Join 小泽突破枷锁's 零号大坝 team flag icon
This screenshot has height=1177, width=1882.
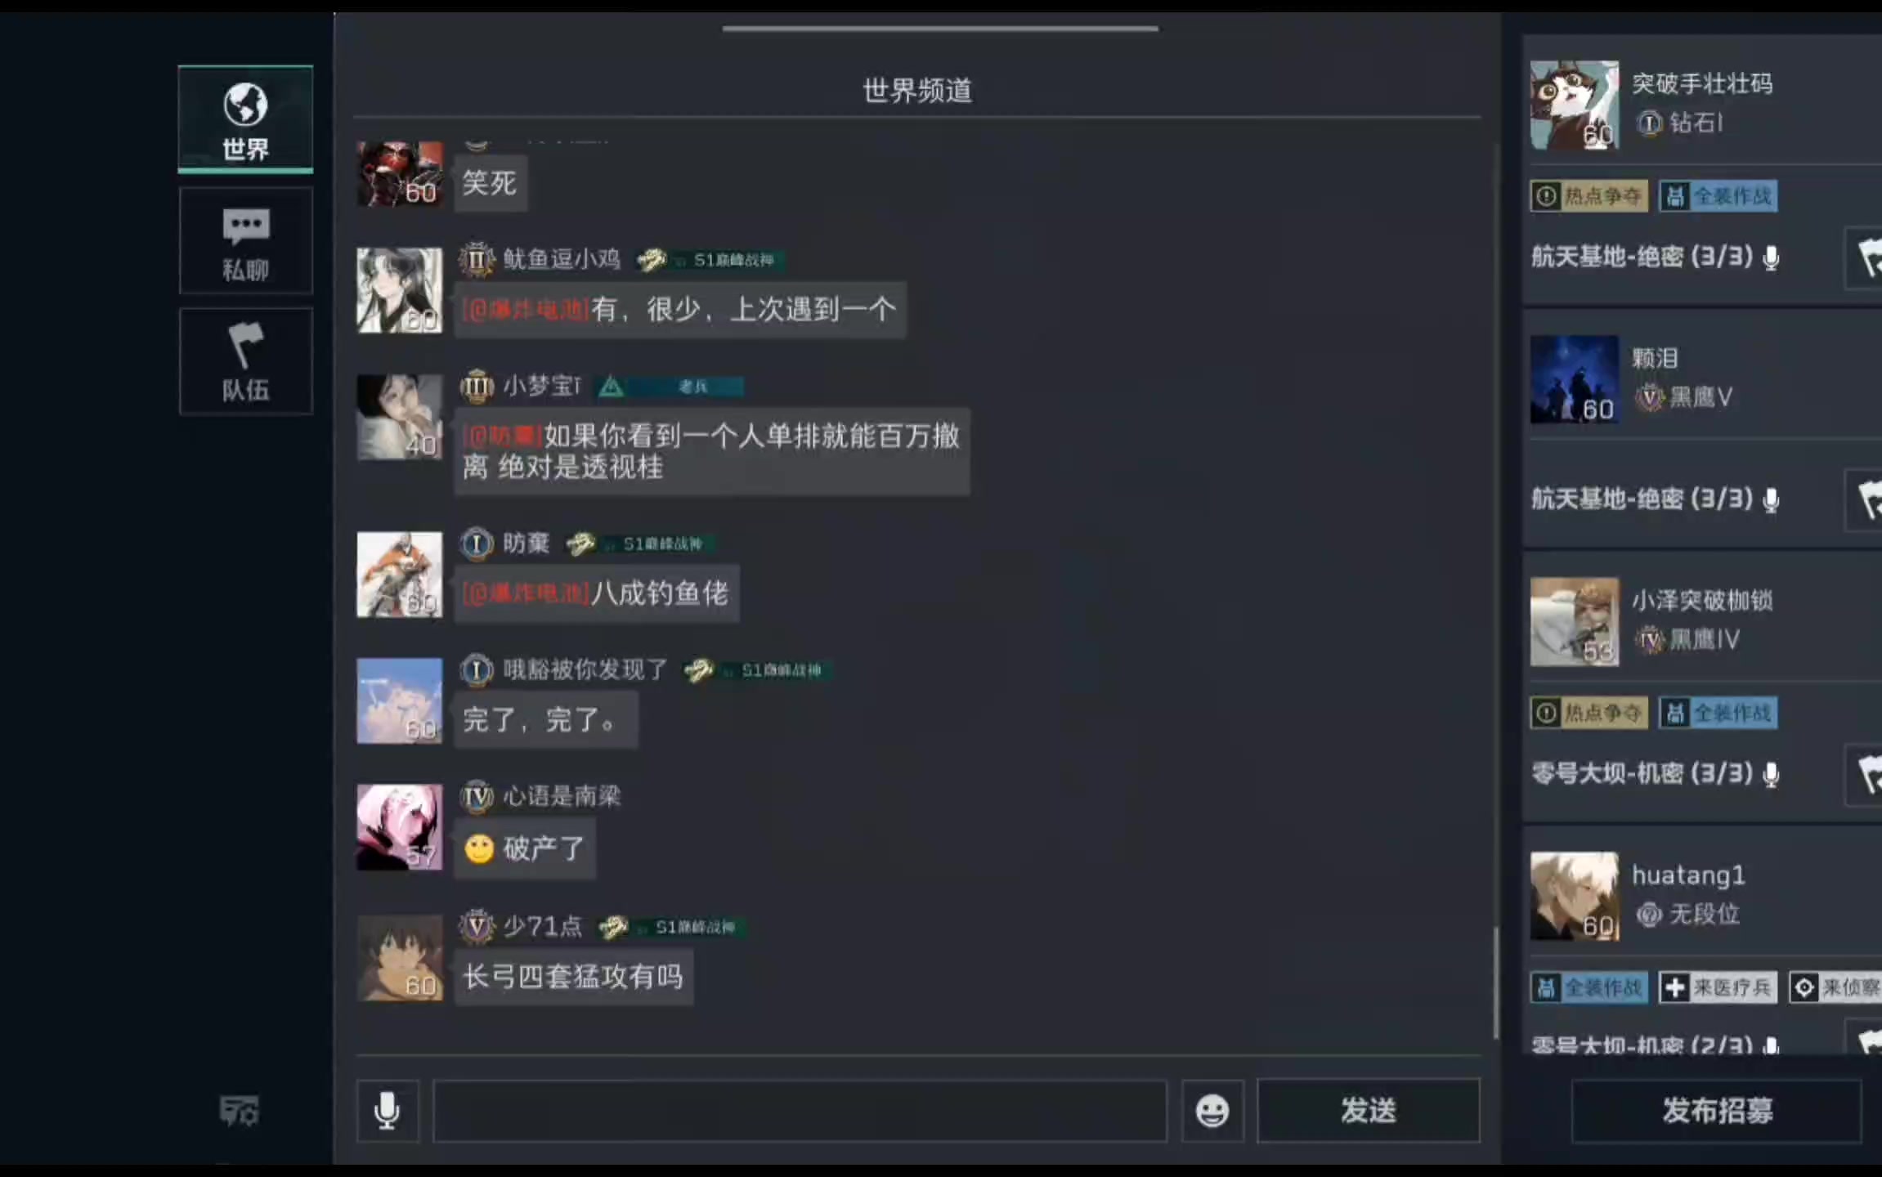tap(1867, 774)
